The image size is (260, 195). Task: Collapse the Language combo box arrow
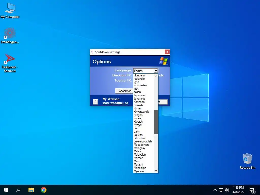(x=156, y=71)
